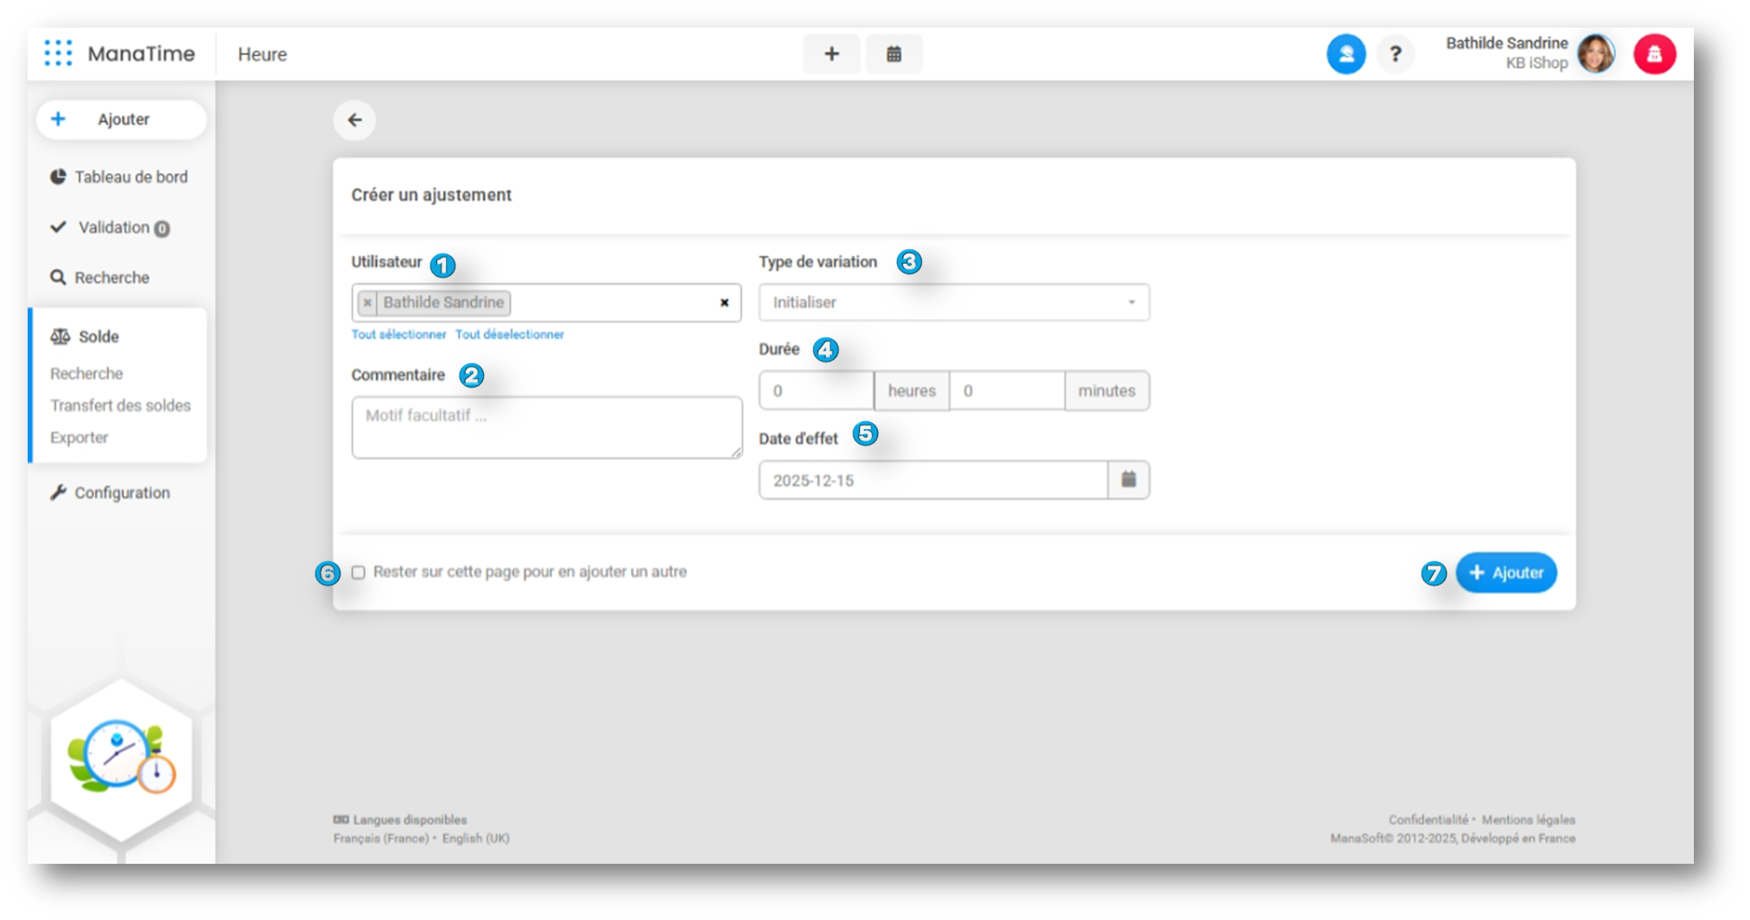This screenshot has height=920, width=1750.
Task: Check "Rester sur cette page" checkbox
Action: 359,572
